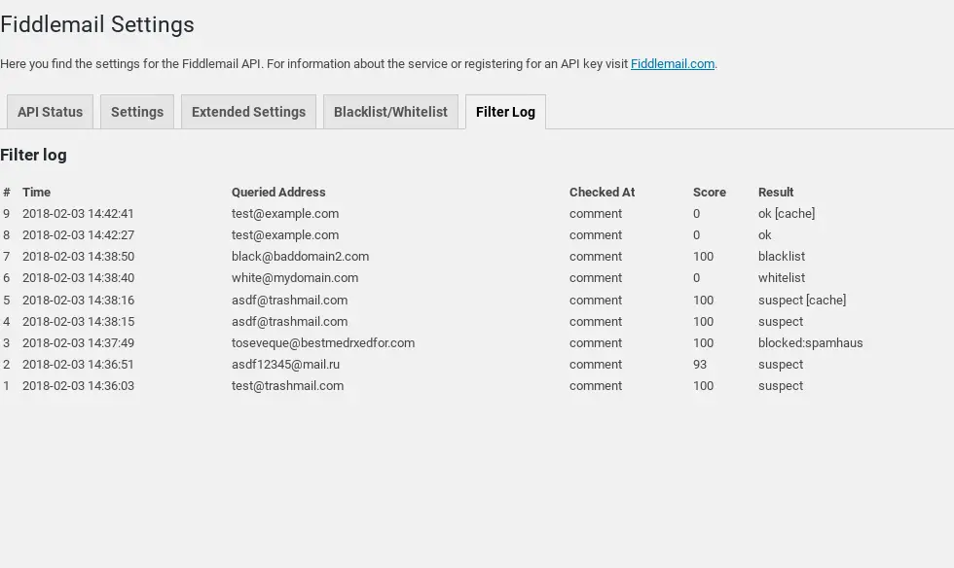Click row number 7
The image size is (954, 568).
[6, 256]
